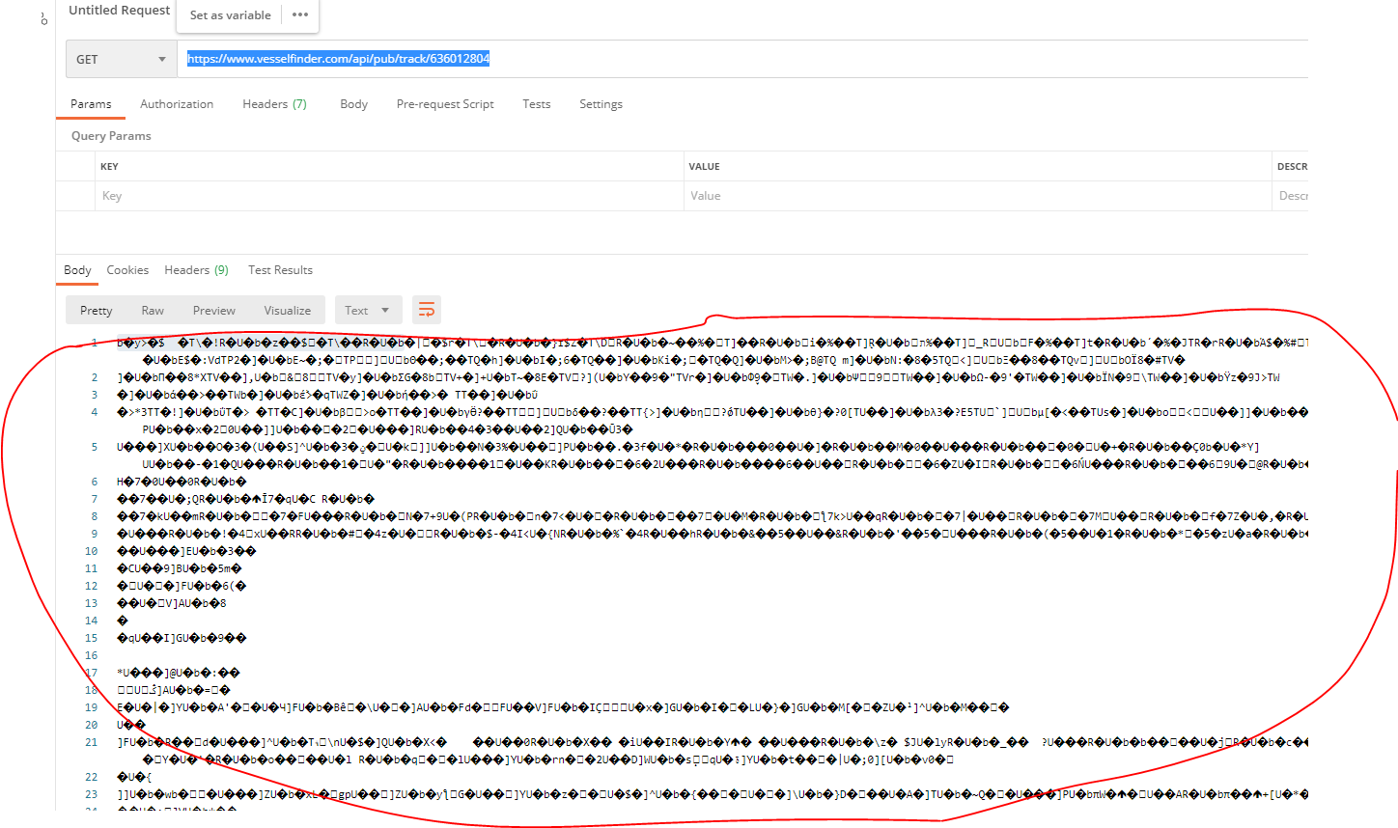Screen dimensions: 1398x828
Task: Click the VALUE column header
Action: [x=704, y=167]
